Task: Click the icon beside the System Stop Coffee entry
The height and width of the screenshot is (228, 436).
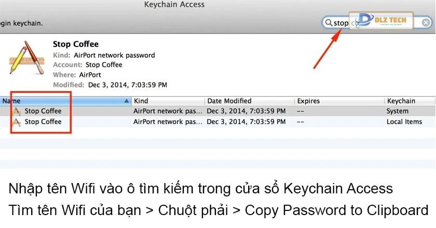Action: coord(17,111)
